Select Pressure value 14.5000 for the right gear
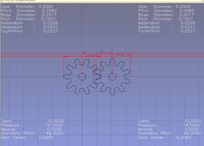This screenshot has width=204, height=146. (x=191, y=125)
